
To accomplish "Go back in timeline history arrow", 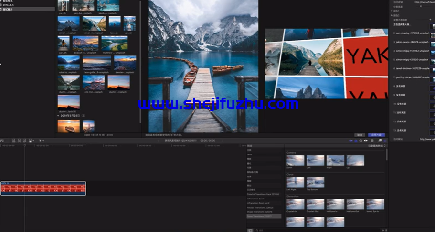I will 159,141.
